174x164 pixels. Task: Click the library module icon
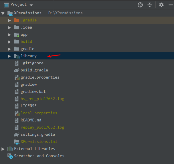point(17,56)
